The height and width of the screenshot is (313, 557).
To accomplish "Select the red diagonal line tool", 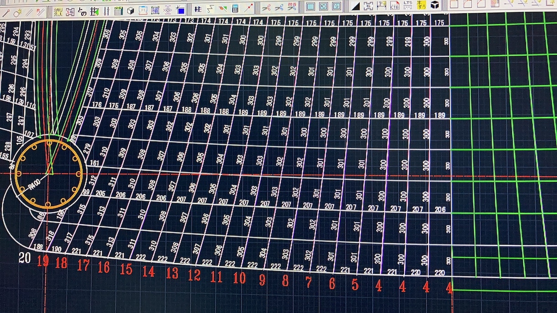I will [248, 8].
